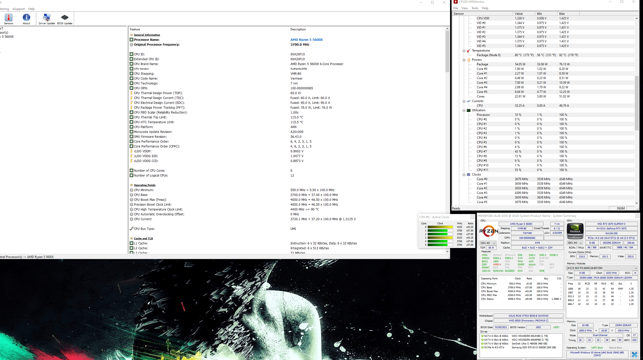The height and width of the screenshot is (360, 643).
Task: Click the General Information section icon
Action: point(131,35)
